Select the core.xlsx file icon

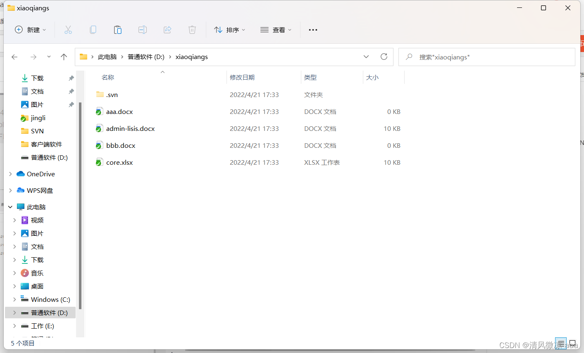click(x=99, y=162)
